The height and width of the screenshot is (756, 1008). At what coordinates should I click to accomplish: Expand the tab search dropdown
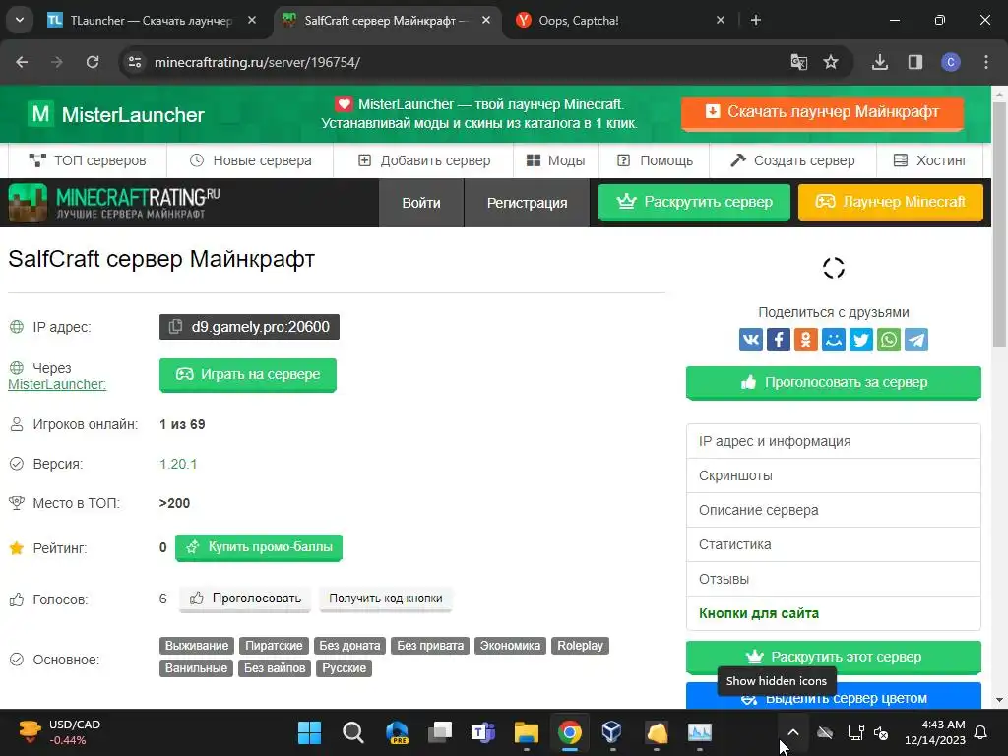20,20
